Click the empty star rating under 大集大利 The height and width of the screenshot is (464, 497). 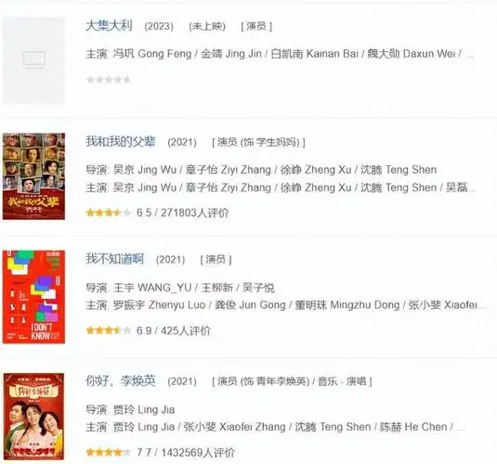[x=109, y=80]
